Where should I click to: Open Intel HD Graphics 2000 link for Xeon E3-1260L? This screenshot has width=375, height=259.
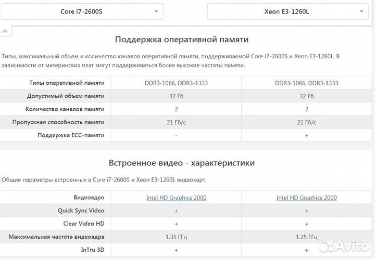[307, 198]
